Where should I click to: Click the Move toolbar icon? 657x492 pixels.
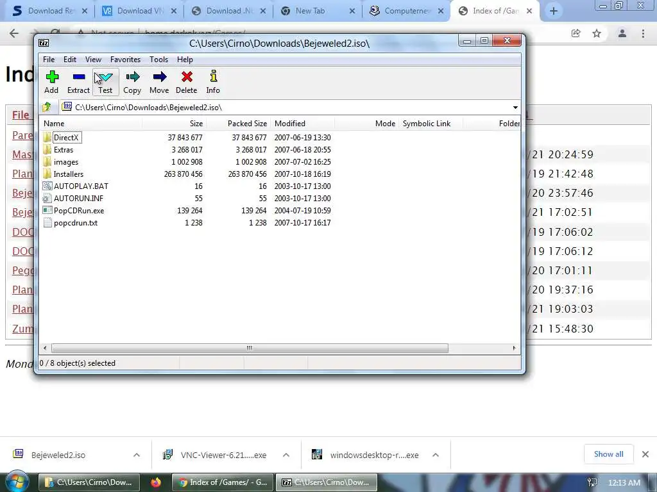159,82
